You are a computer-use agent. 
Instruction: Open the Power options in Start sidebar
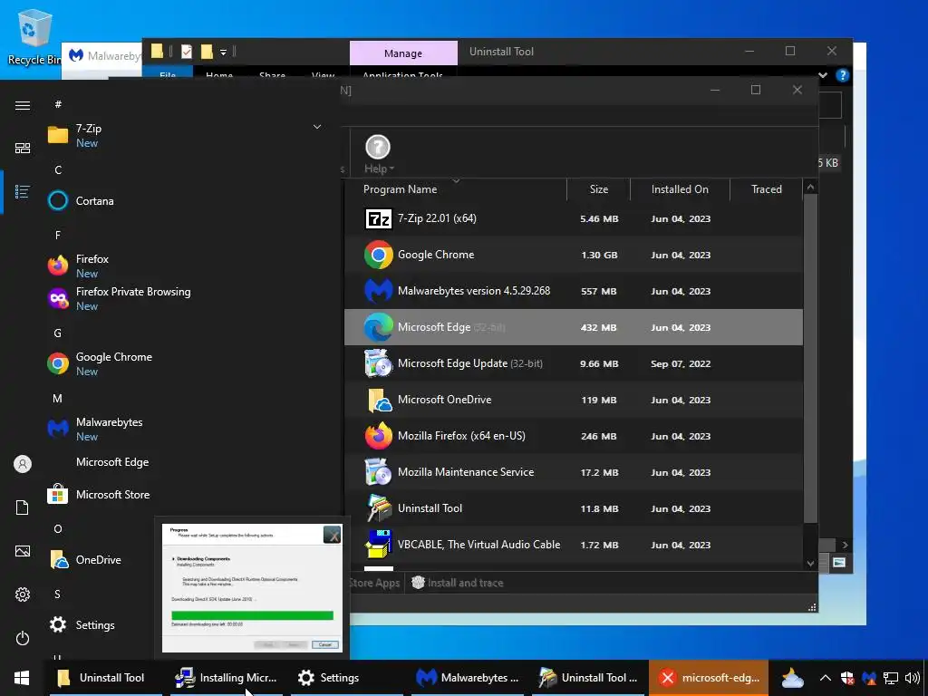23,638
